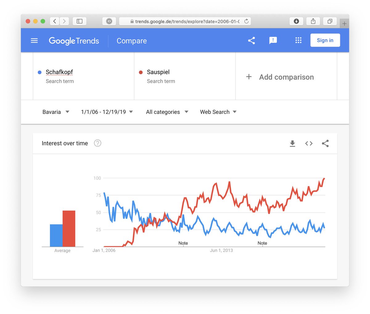Click the lock icon in the address bar
370x314 pixels.
(x=132, y=22)
